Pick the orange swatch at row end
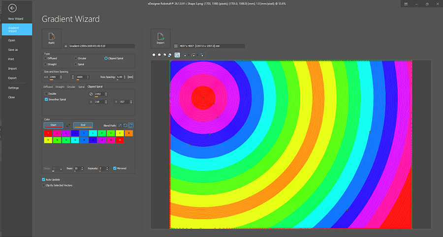Image resolution: width=443 pixels, height=237 pixels. [x=128, y=133]
